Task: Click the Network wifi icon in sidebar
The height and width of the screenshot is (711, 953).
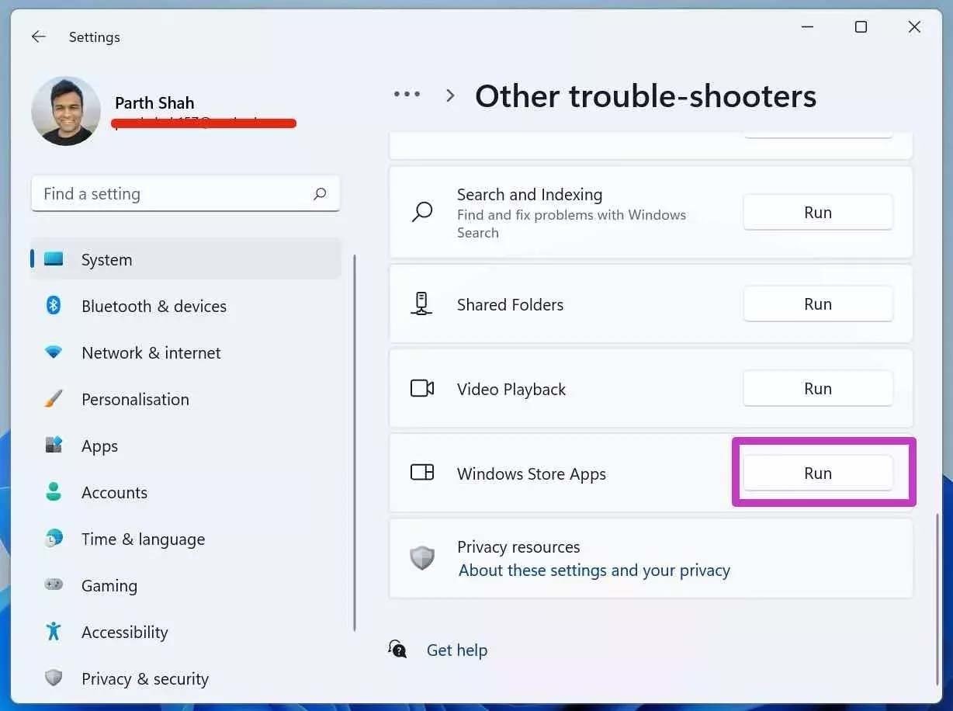Action: tap(54, 352)
